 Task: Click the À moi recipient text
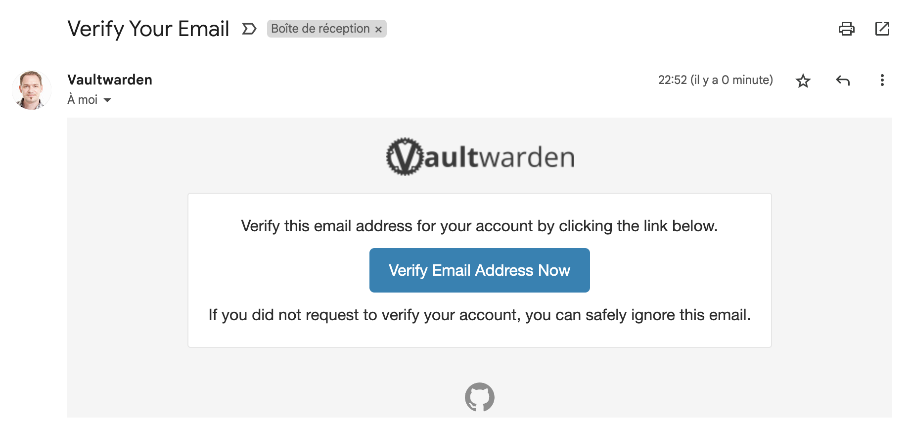pyautogui.click(x=83, y=100)
